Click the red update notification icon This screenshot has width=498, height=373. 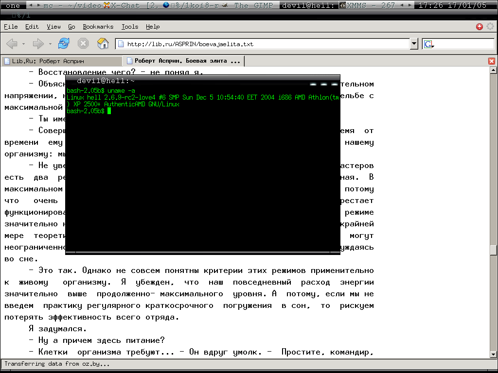tap(480, 27)
